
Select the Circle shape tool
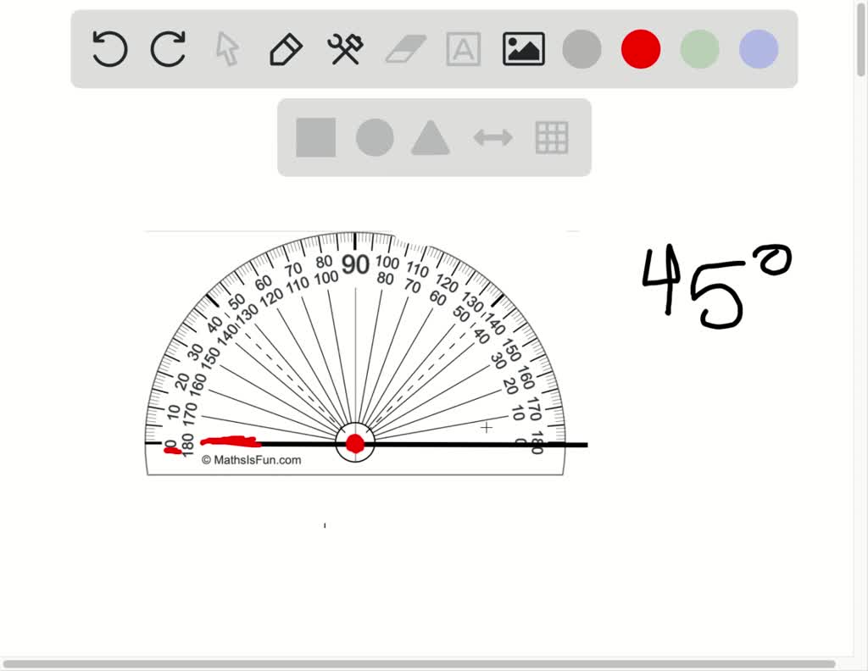(375, 136)
